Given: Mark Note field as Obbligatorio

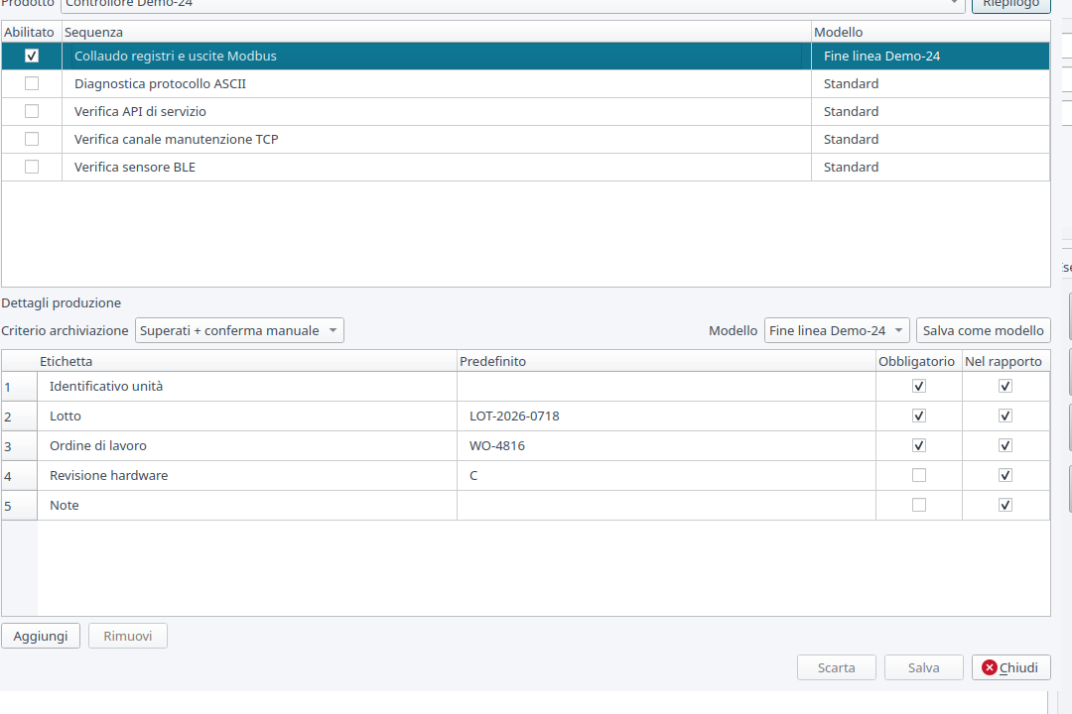Looking at the screenshot, I should (919, 505).
